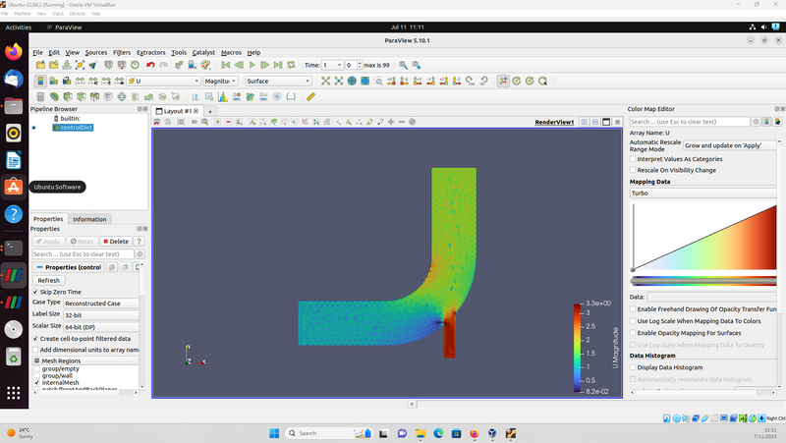Click the Edit Color Map icon

[54, 82]
